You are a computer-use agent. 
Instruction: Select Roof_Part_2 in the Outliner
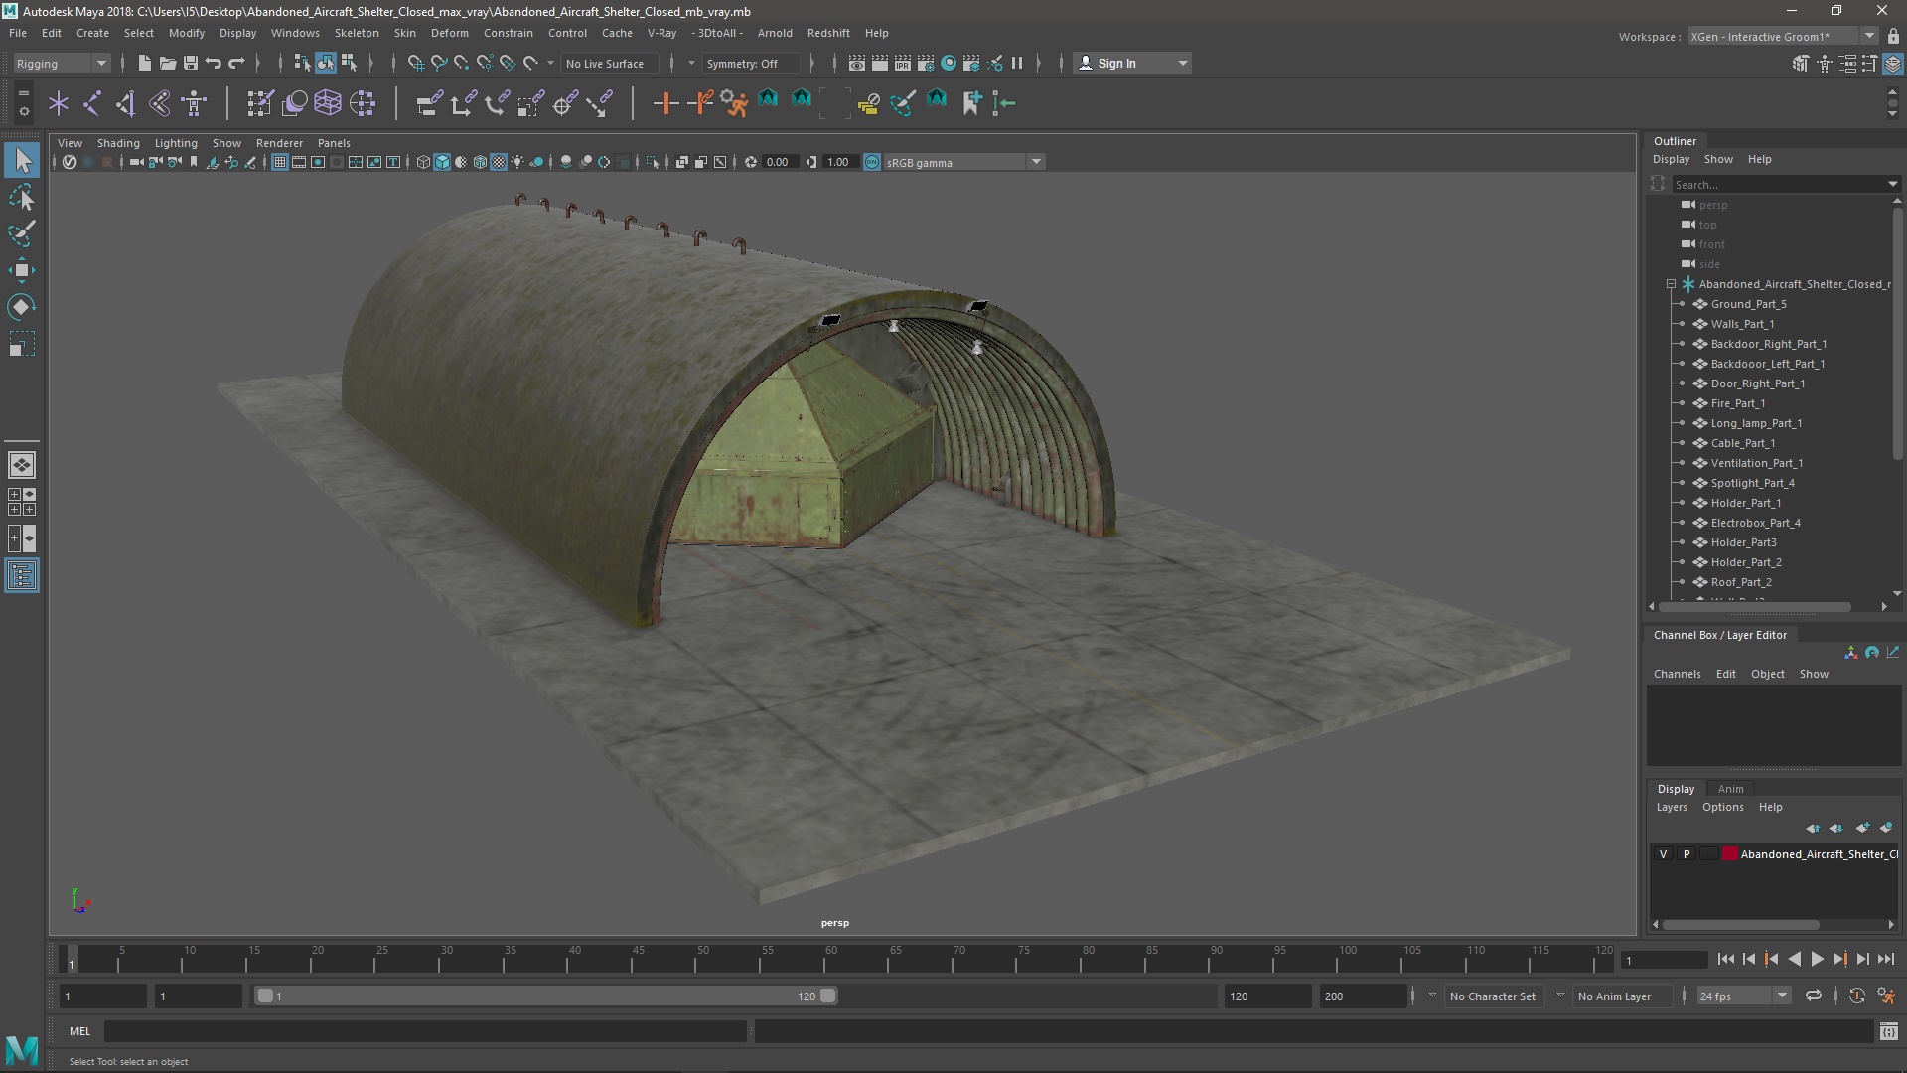(x=1740, y=582)
